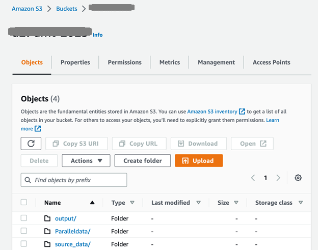Click the folder icon for Paralleldata/

47,231
